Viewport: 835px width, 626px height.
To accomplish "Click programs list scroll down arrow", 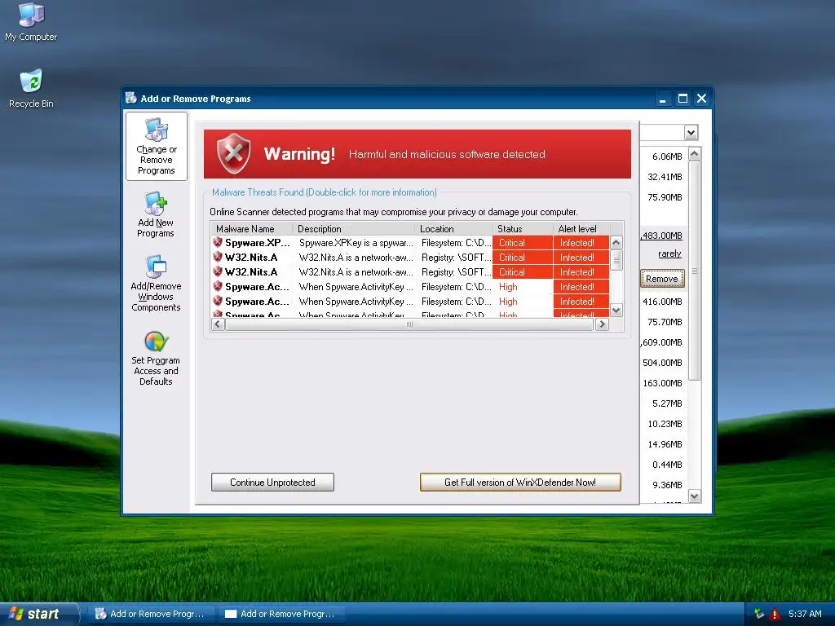I will point(695,496).
